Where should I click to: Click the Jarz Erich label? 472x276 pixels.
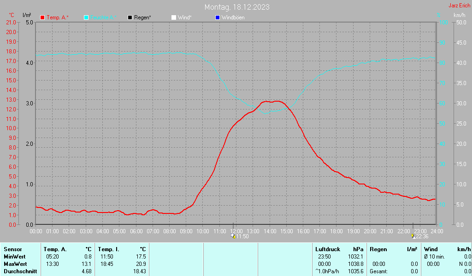coord(459,6)
